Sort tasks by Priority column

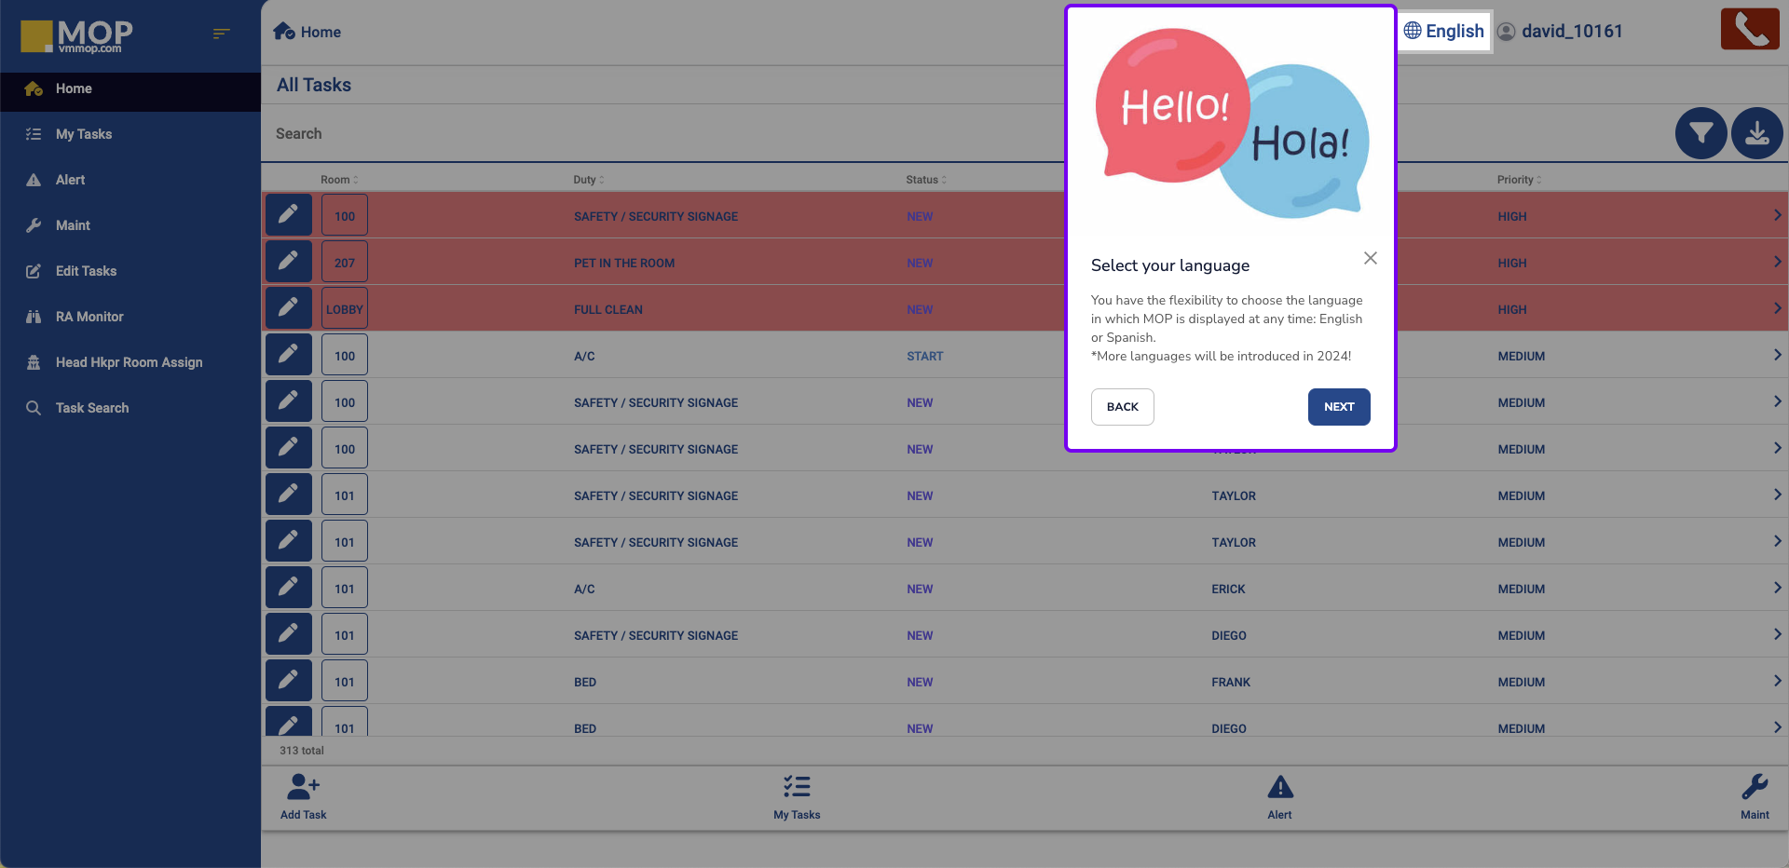(x=1519, y=180)
